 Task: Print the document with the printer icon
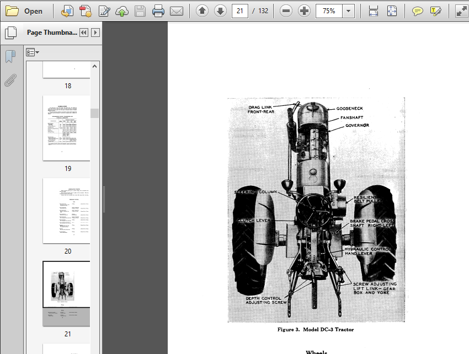click(158, 11)
